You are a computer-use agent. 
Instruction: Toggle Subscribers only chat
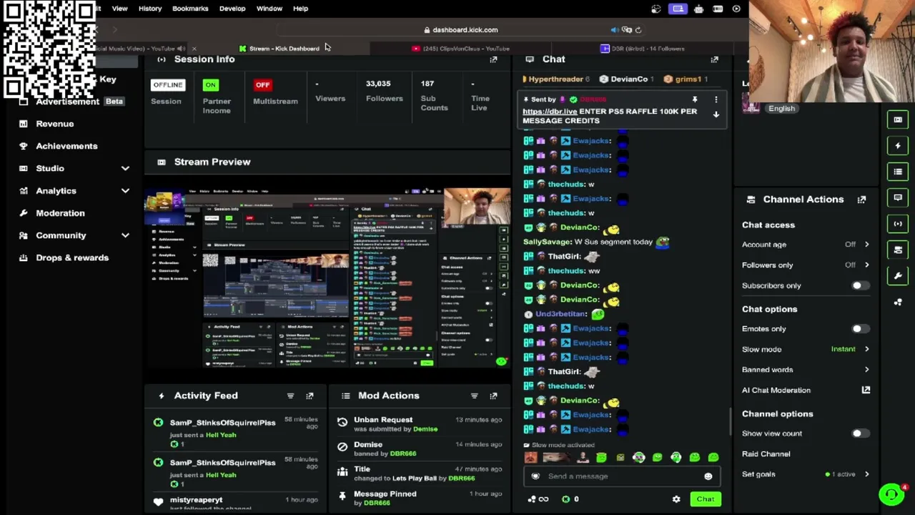click(860, 285)
